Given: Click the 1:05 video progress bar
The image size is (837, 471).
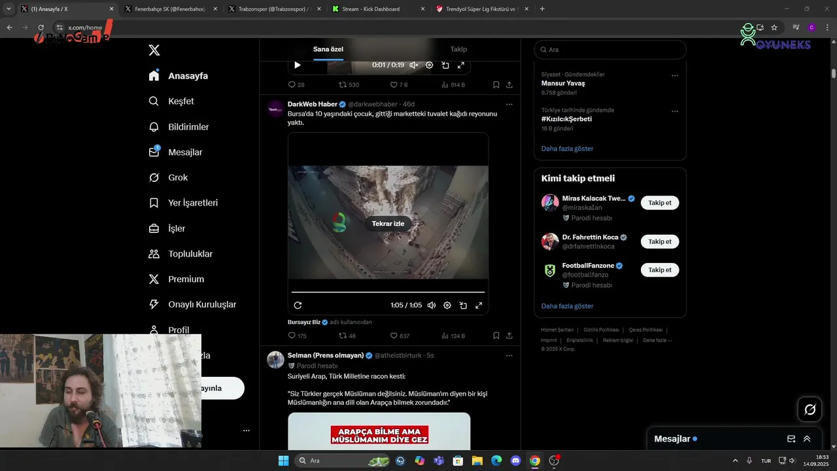Looking at the screenshot, I should coord(388,292).
